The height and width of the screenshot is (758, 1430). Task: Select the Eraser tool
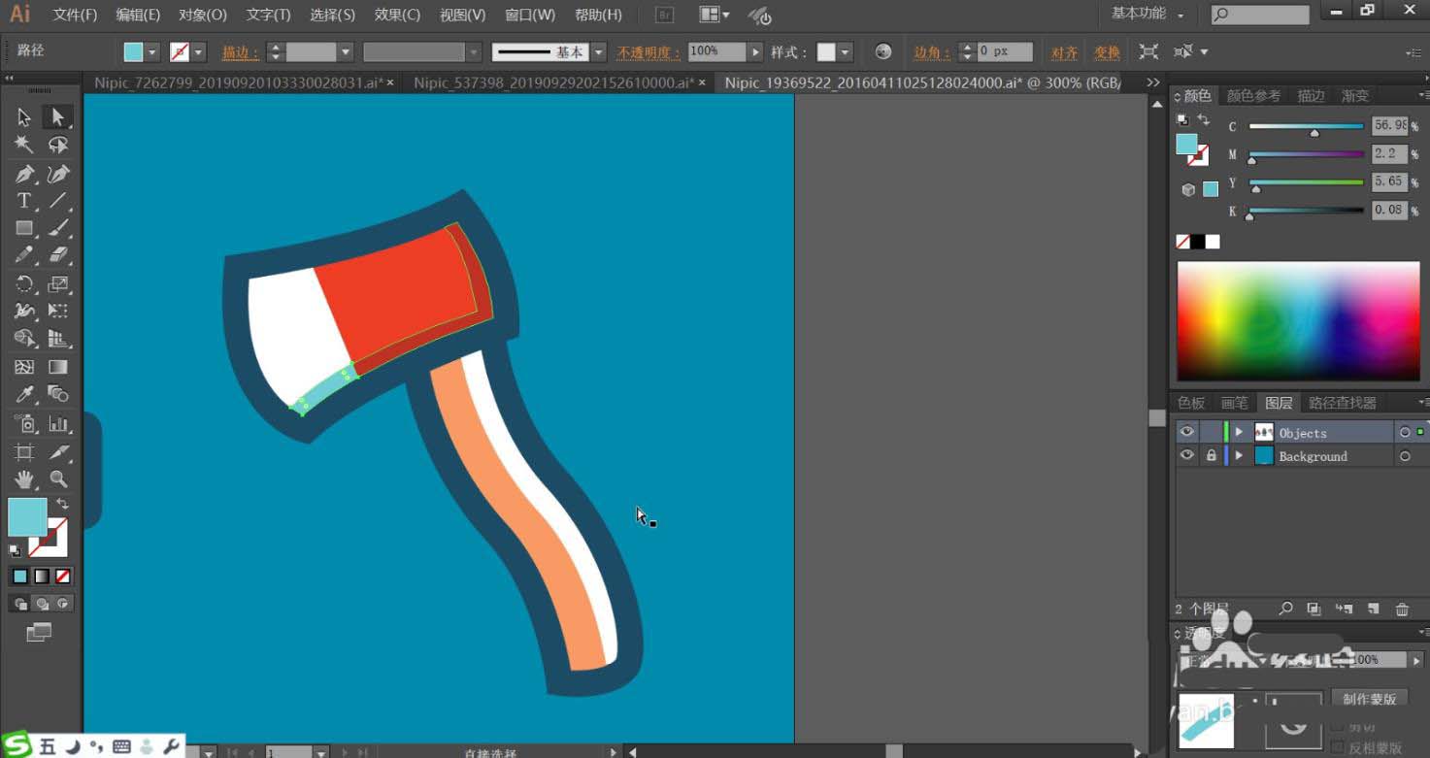point(58,255)
